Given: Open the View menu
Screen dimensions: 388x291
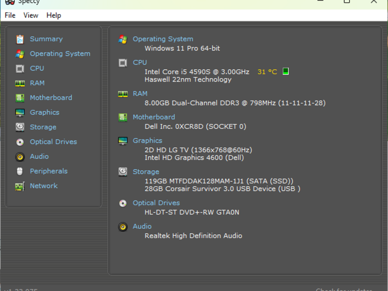Looking at the screenshot, I should click(x=31, y=16).
